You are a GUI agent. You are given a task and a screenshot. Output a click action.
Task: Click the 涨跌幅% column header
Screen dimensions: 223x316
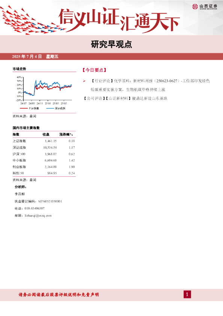[66, 134]
